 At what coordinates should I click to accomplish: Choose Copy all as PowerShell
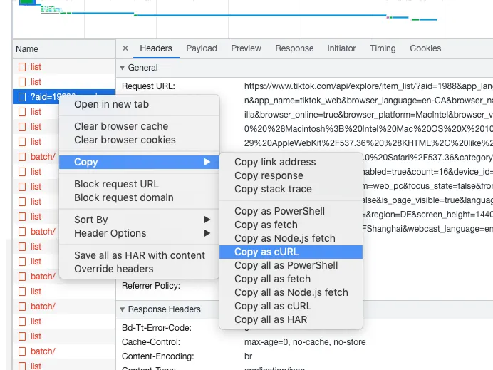coord(291,265)
